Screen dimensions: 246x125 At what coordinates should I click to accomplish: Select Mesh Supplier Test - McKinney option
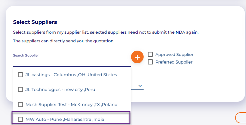pyautogui.click(x=71, y=104)
